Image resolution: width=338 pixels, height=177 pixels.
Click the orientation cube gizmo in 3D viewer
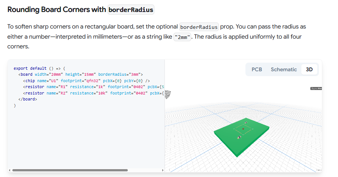pos(168,94)
